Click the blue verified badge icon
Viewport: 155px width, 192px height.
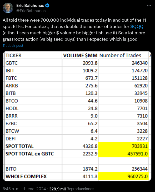click(47, 6)
